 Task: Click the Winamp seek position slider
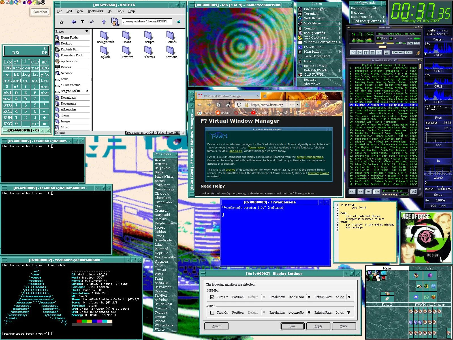tap(382, 47)
